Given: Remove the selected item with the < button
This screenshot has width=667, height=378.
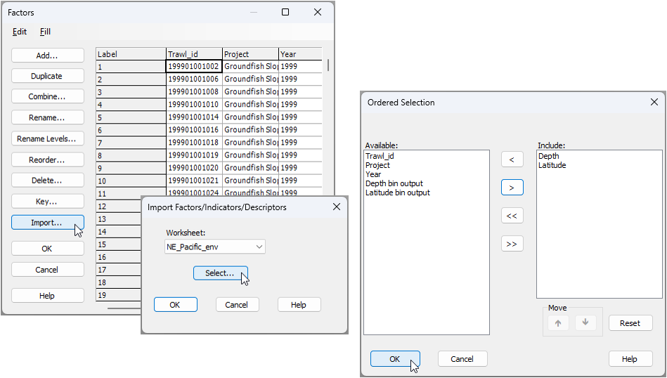Looking at the screenshot, I should pos(512,159).
